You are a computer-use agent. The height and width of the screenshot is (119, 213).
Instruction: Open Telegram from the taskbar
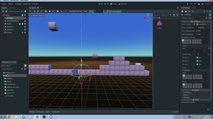[24, 117]
